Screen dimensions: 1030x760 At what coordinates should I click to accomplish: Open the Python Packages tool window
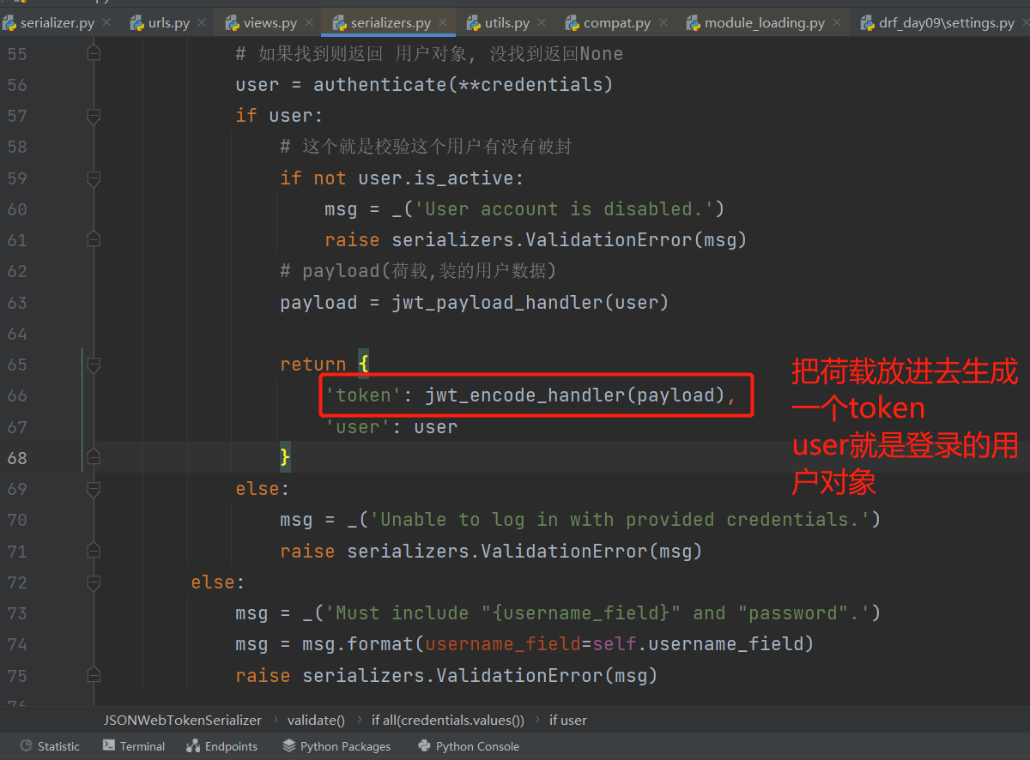click(x=336, y=746)
